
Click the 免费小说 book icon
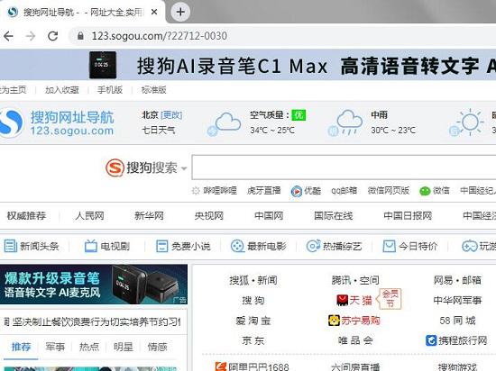[x=162, y=246]
